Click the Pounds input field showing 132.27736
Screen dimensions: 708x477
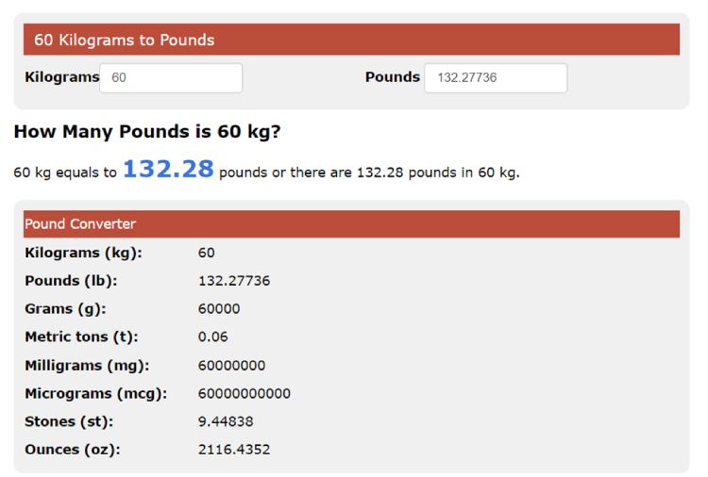(x=496, y=78)
